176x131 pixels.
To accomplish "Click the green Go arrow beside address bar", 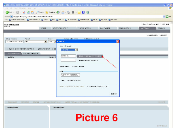I will pos(167,16).
